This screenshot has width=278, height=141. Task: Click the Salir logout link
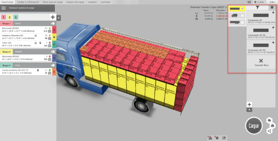click(x=272, y=2)
